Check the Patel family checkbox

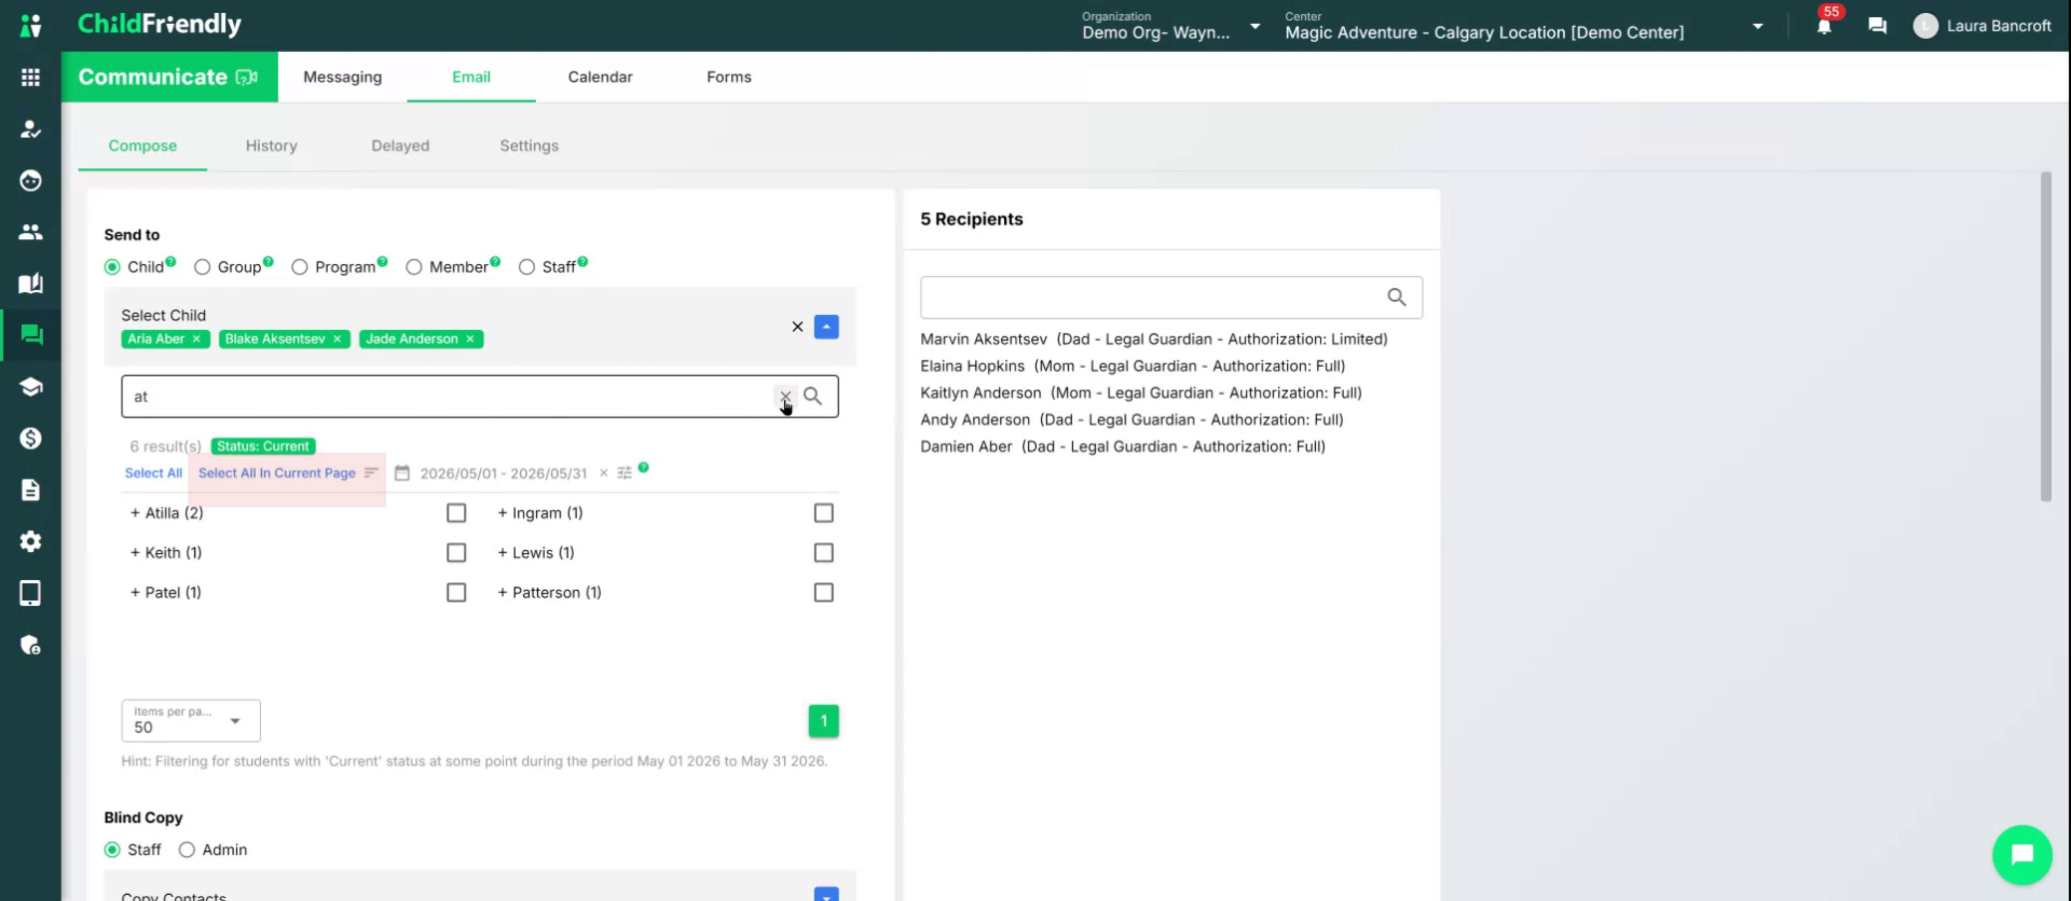click(456, 592)
